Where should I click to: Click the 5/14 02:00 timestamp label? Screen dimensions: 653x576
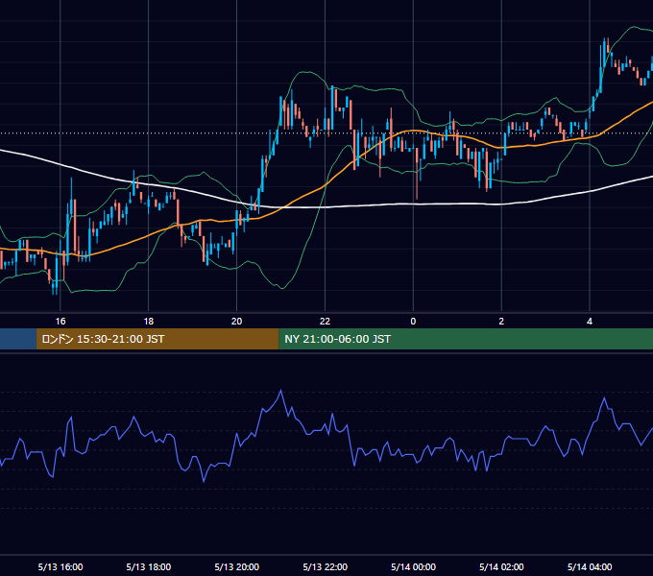coord(501,566)
